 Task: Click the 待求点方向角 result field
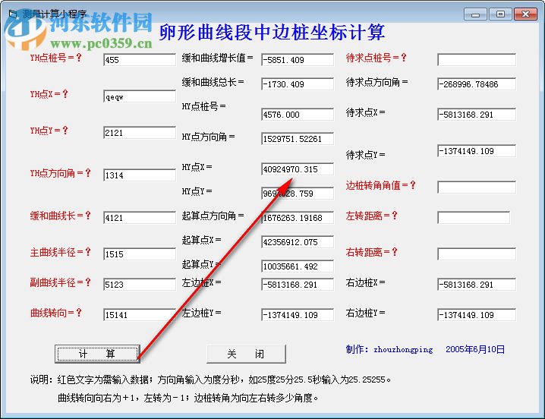click(477, 83)
